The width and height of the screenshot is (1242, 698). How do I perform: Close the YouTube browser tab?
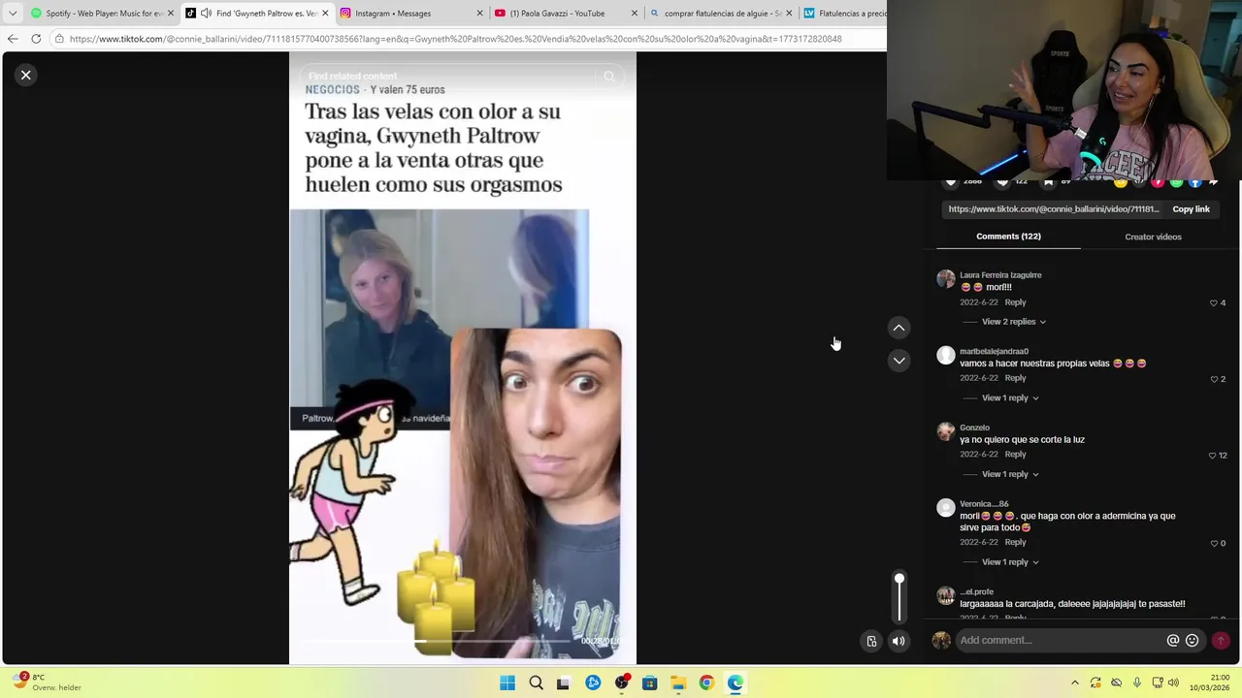tap(635, 14)
